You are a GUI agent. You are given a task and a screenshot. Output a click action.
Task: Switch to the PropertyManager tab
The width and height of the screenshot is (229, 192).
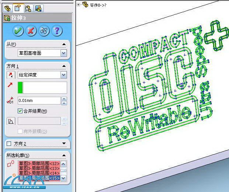(18, 8)
